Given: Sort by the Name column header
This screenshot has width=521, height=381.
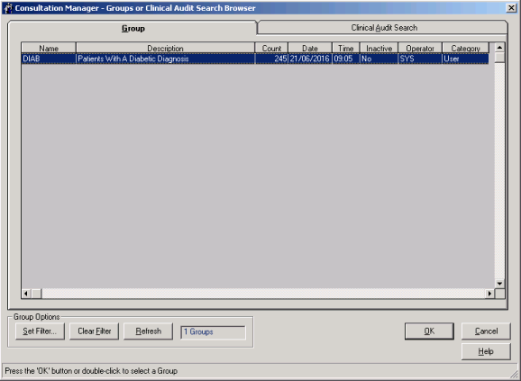Looking at the screenshot, I should click(x=49, y=48).
